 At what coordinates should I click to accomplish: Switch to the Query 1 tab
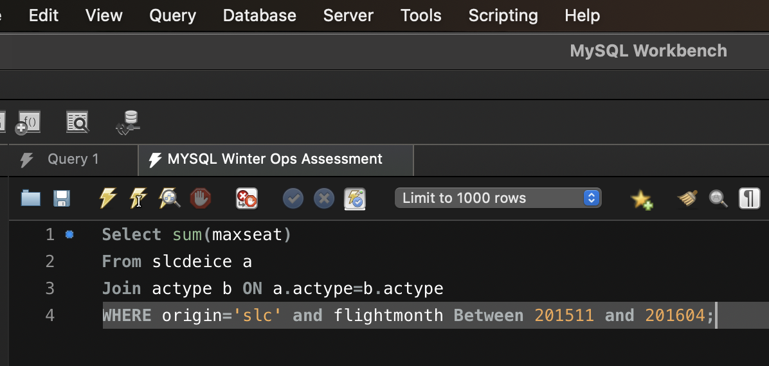point(73,159)
